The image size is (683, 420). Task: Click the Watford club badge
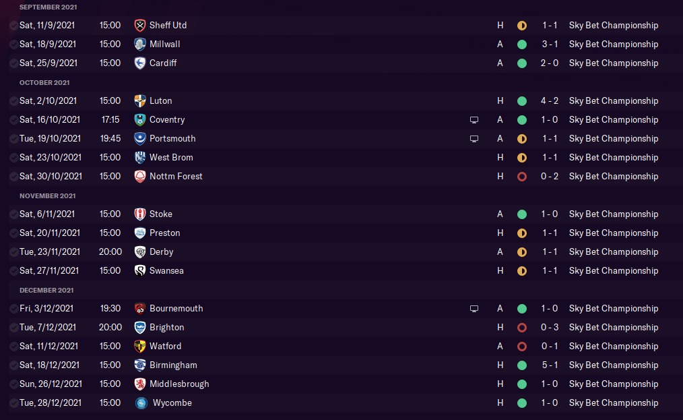[x=140, y=347]
